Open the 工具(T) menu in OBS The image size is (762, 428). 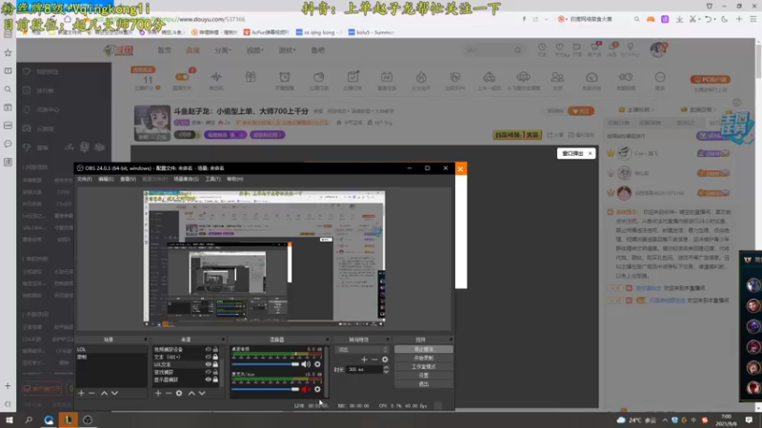click(212, 179)
